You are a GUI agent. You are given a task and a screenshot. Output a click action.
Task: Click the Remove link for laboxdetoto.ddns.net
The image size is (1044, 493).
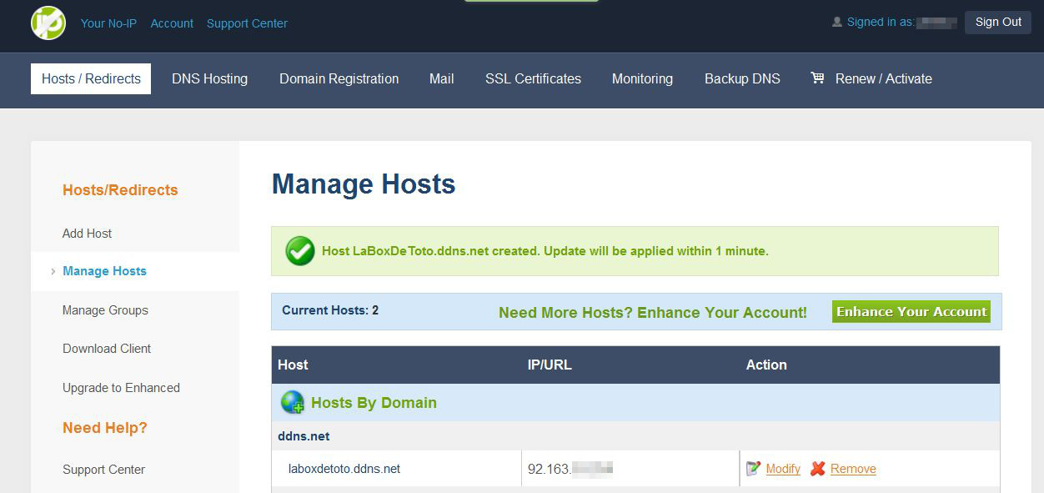(853, 469)
